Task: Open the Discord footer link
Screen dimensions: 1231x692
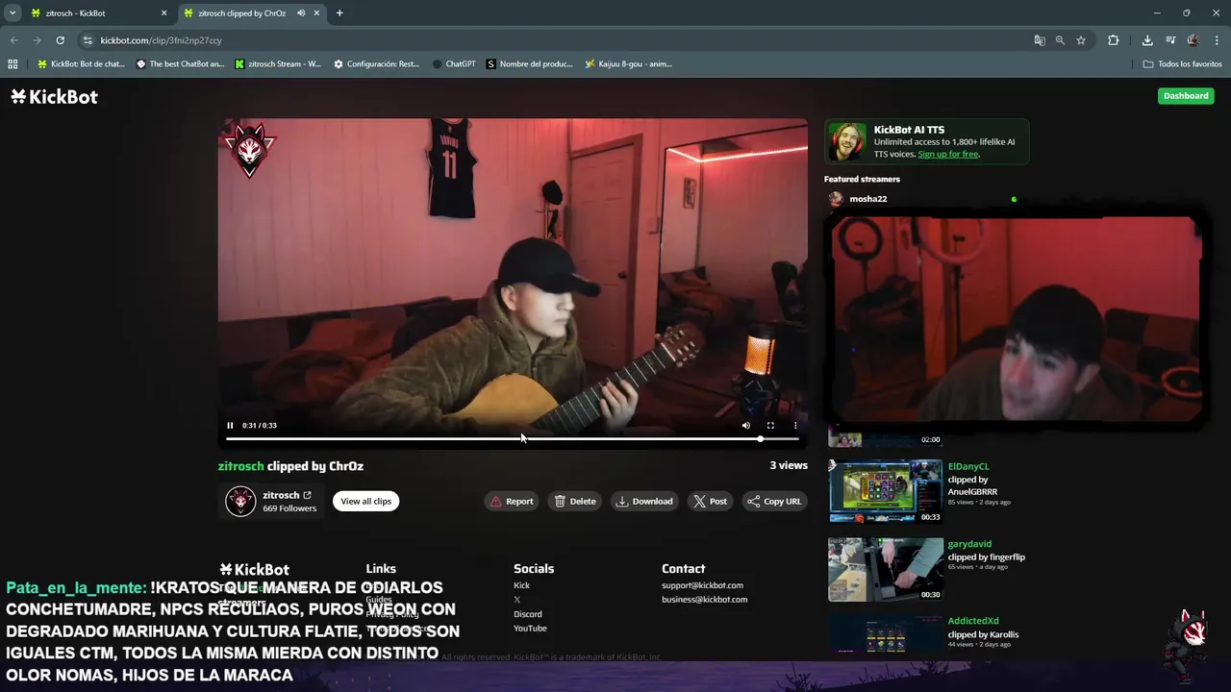Action: tap(527, 614)
